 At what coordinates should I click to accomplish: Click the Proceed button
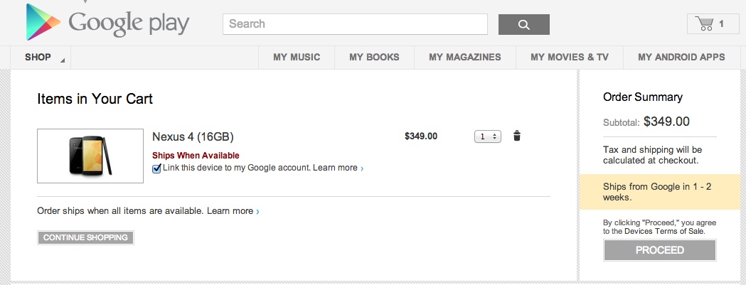click(x=660, y=250)
